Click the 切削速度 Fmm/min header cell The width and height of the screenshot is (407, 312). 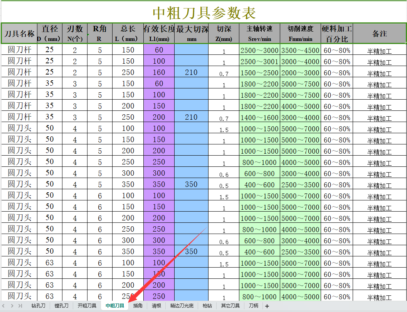click(301, 34)
